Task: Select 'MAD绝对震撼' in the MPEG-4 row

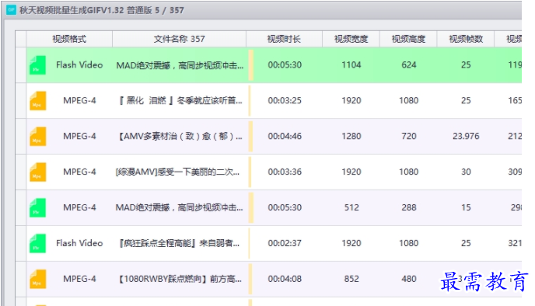Action: pyautogui.click(x=179, y=207)
